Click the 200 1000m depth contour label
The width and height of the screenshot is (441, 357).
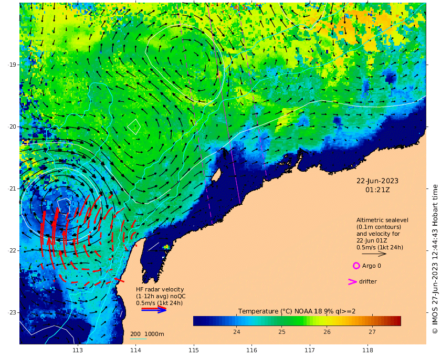(x=147, y=334)
